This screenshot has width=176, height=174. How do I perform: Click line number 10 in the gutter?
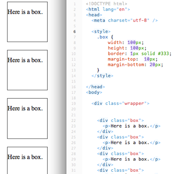73,54
